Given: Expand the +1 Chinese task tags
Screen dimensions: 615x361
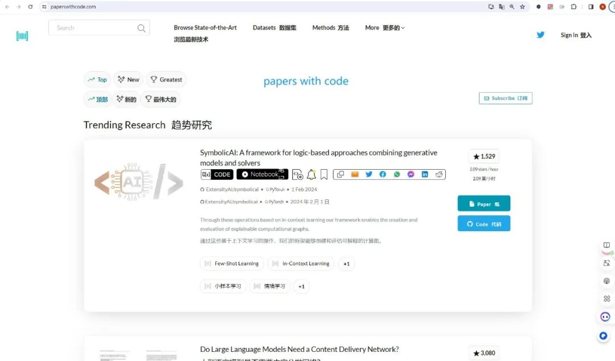Looking at the screenshot, I should (301, 286).
